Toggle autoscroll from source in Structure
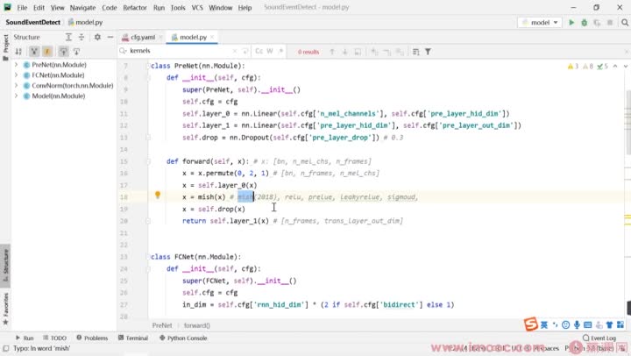The width and height of the screenshot is (631, 356). pyautogui.click(x=76, y=52)
